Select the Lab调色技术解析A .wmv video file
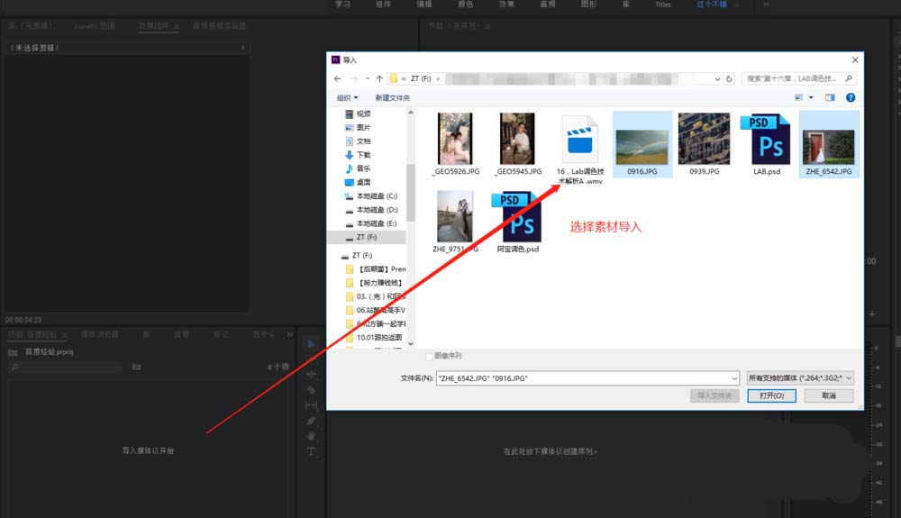This screenshot has height=518, width=901. click(x=579, y=150)
